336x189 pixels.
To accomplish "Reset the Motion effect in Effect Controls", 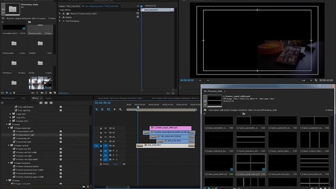I will (138, 13).
